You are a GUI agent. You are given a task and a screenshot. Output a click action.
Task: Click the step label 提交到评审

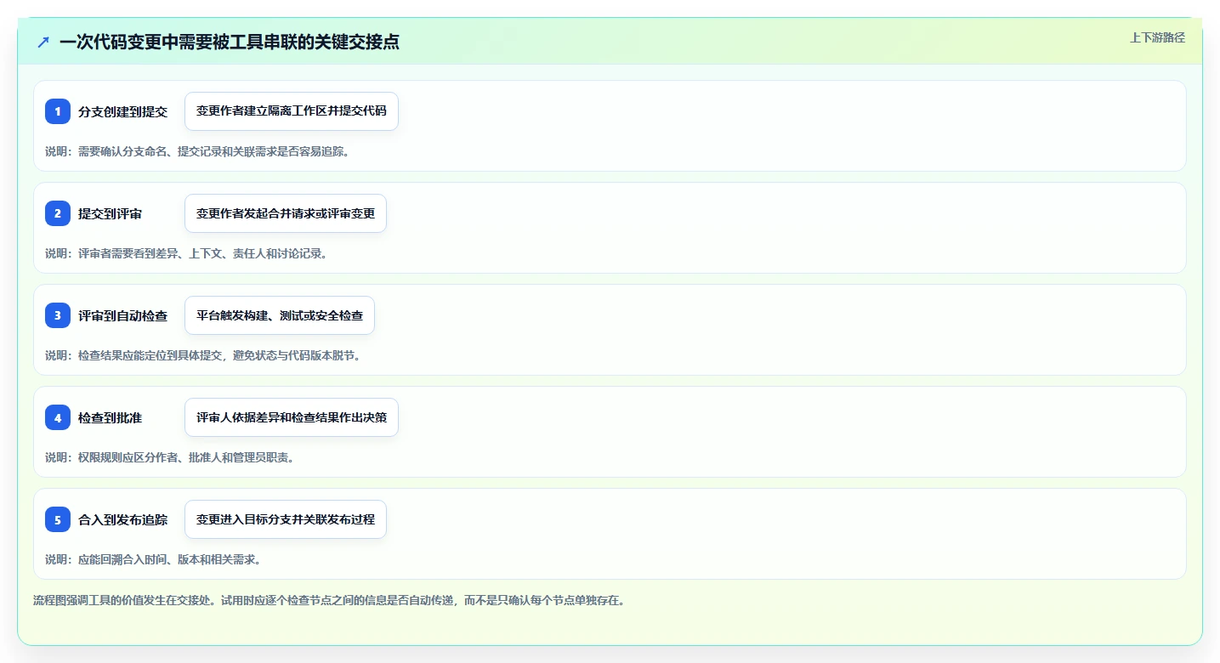(110, 213)
